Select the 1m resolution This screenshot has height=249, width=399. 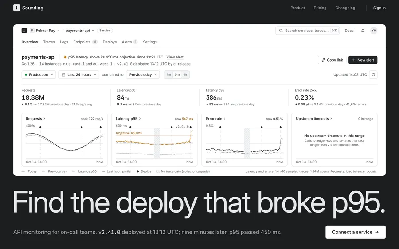169,75
